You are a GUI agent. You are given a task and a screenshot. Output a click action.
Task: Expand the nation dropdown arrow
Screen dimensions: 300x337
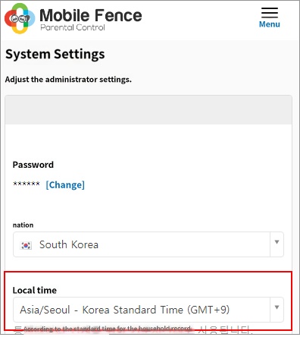(277, 242)
